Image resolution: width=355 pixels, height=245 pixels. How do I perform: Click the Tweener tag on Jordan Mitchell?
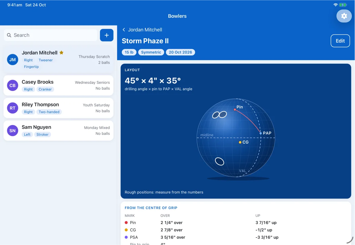pos(46,60)
